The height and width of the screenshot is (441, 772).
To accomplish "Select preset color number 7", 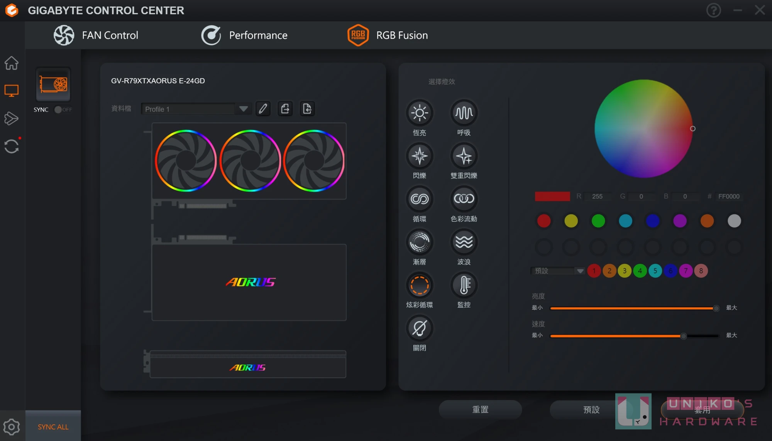I will (686, 271).
